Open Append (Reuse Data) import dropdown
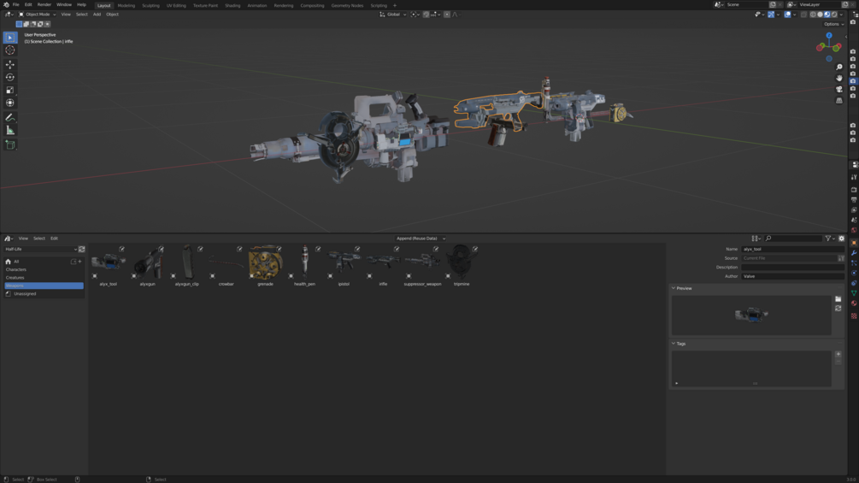This screenshot has height=483, width=859. coord(421,239)
